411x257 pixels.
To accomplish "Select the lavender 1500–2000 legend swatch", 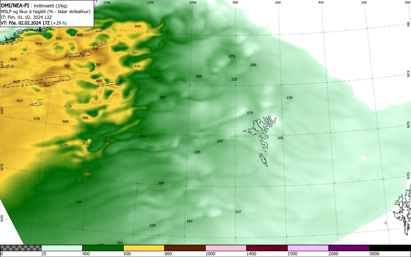I will [308, 248].
